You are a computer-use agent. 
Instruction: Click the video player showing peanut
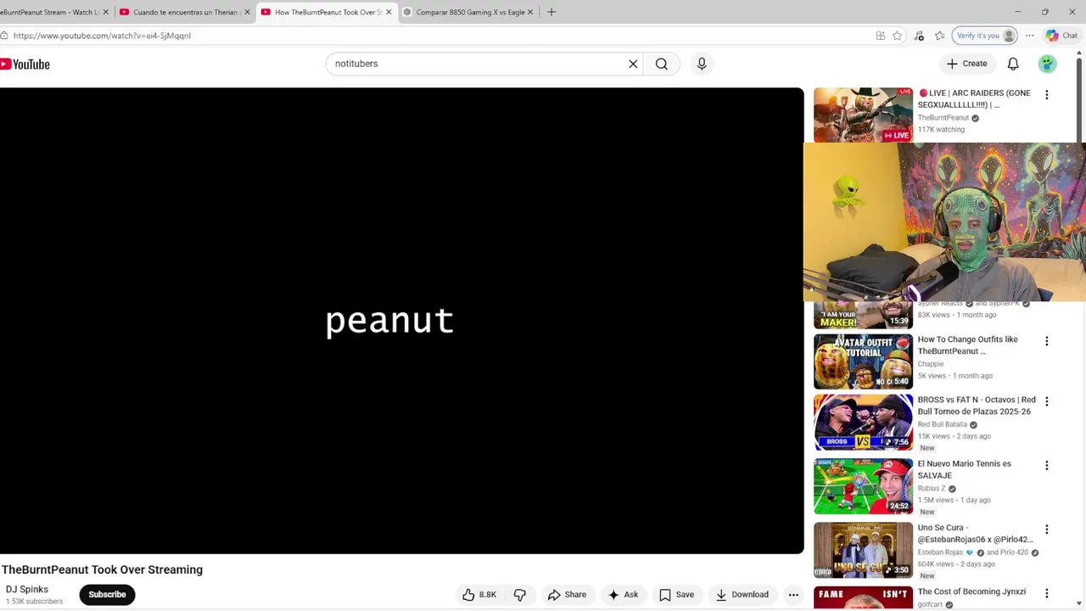[x=401, y=321]
